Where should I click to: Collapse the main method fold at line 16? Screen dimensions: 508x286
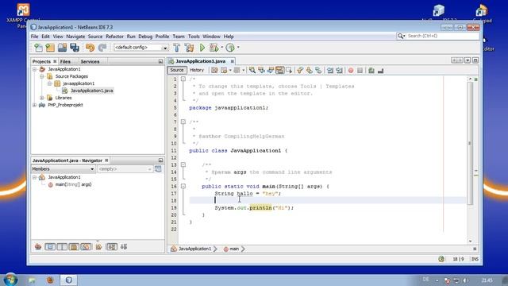pyautogui.click(x=183, y=186)
